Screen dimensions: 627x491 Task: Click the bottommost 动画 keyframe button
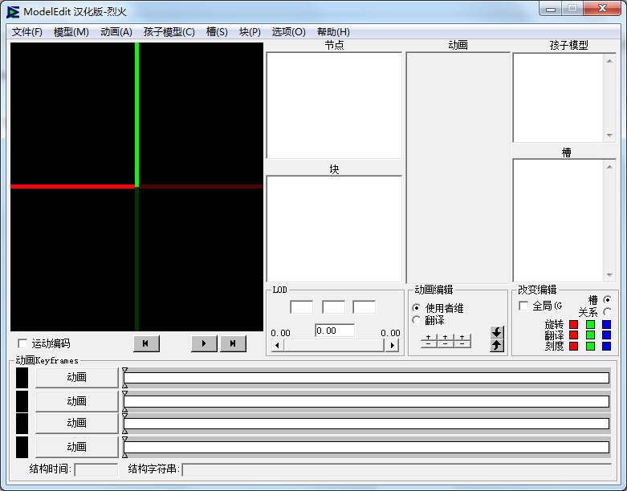(77, 447)
